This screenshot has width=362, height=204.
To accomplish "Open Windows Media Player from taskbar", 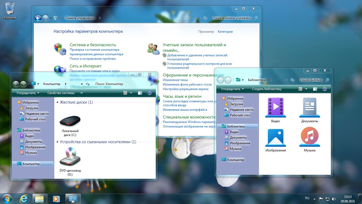I will pyautogui.click(x=56, y=199).
